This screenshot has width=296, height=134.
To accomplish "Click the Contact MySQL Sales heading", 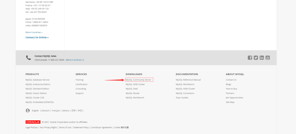I will click(45, 56).
